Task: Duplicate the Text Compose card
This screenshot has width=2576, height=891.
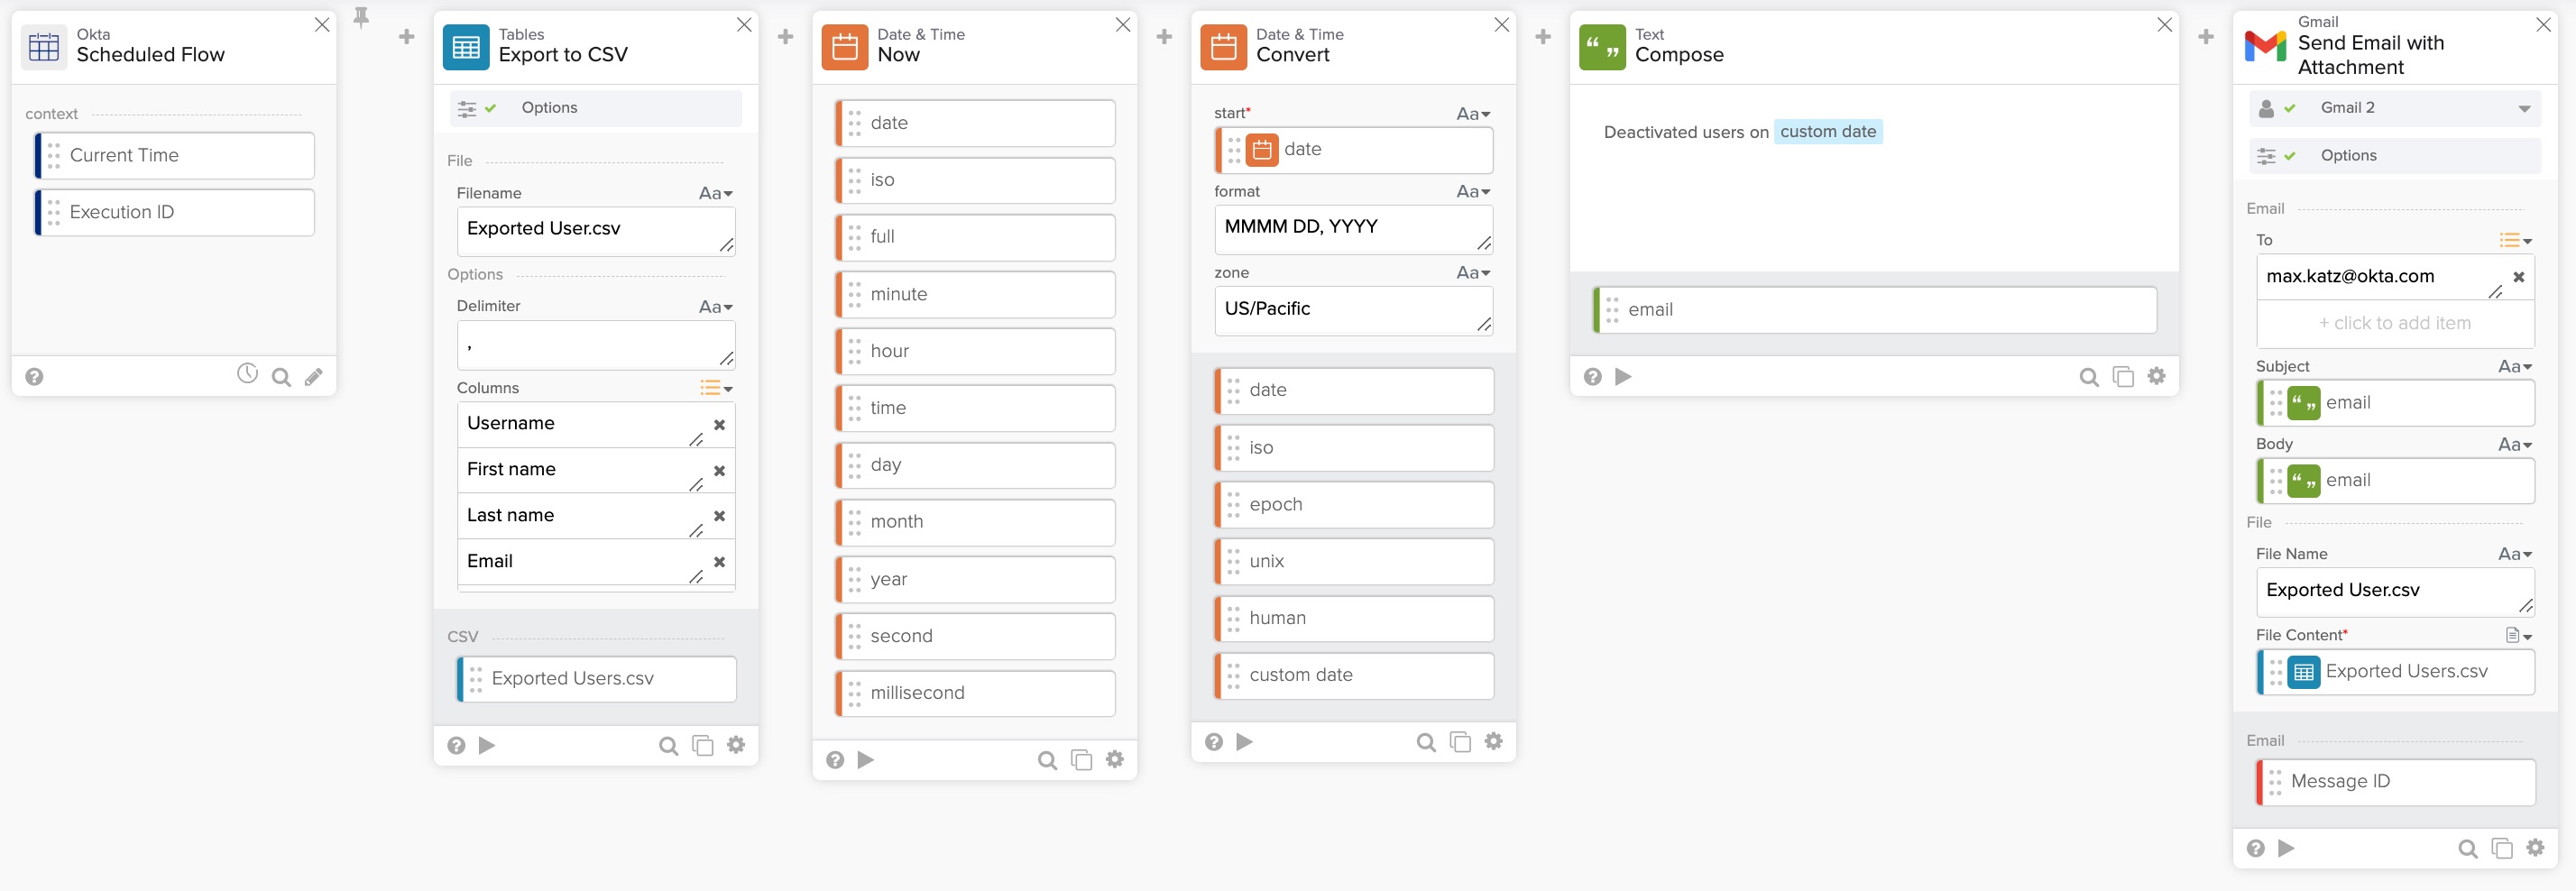Action: pos(2123,377)
